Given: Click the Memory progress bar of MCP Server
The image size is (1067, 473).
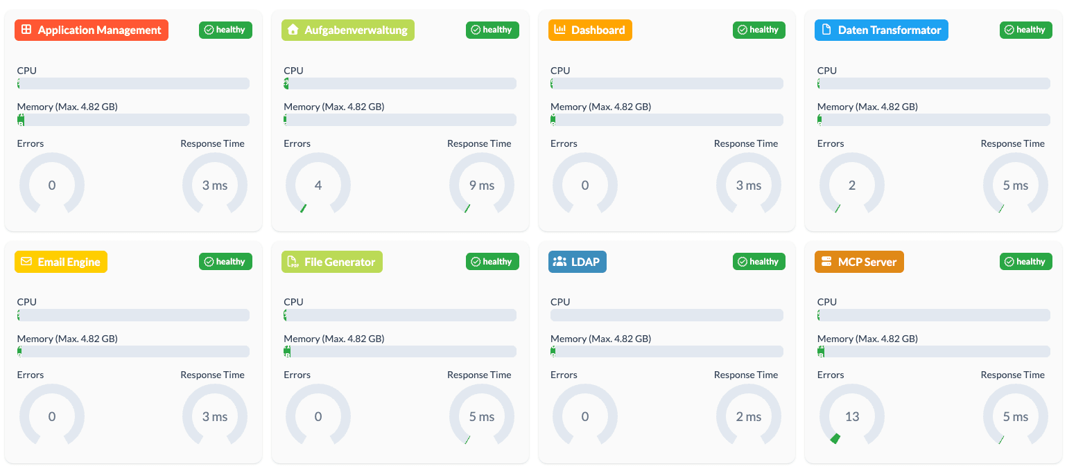Looking at the screenshot, I should [934, 352].
